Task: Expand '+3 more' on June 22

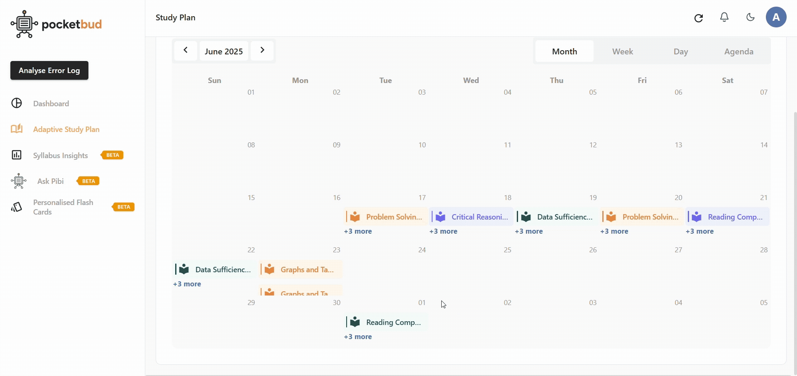Action: pos(187,284)
